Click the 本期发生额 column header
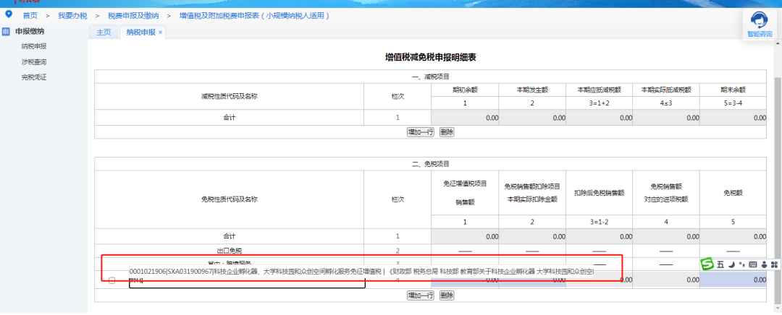Image resolution: width=782 pixels, height=315 pixels. click(532, 90)
